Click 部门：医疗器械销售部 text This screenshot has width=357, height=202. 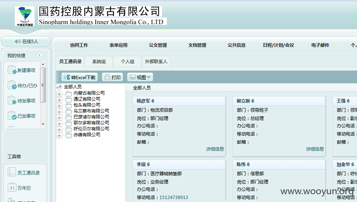click(159, 173)
